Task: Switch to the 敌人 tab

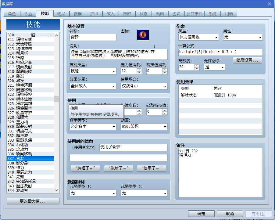Action: pos(111,14)
